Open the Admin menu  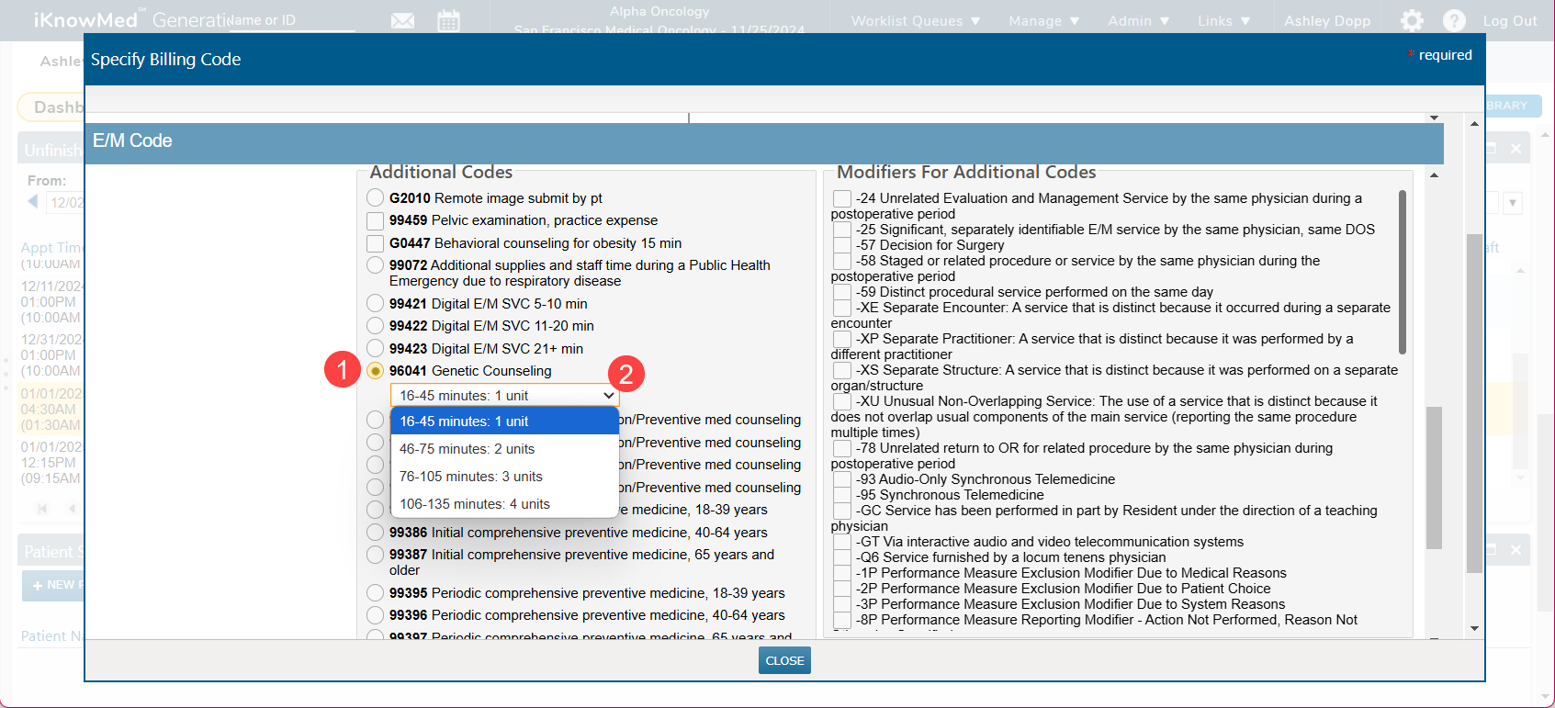[x=1138, y=20]
